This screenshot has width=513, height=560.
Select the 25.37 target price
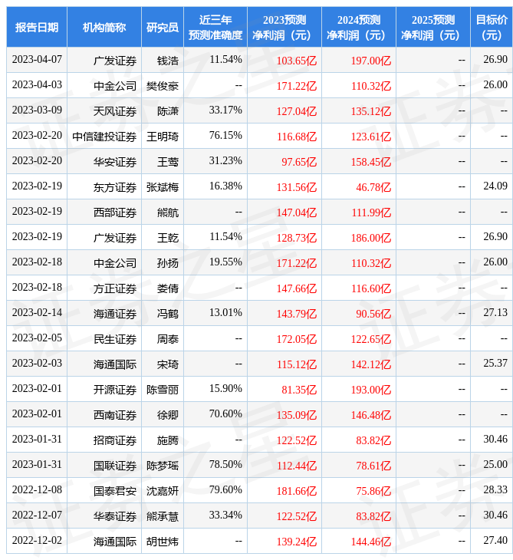pos(495,364)
